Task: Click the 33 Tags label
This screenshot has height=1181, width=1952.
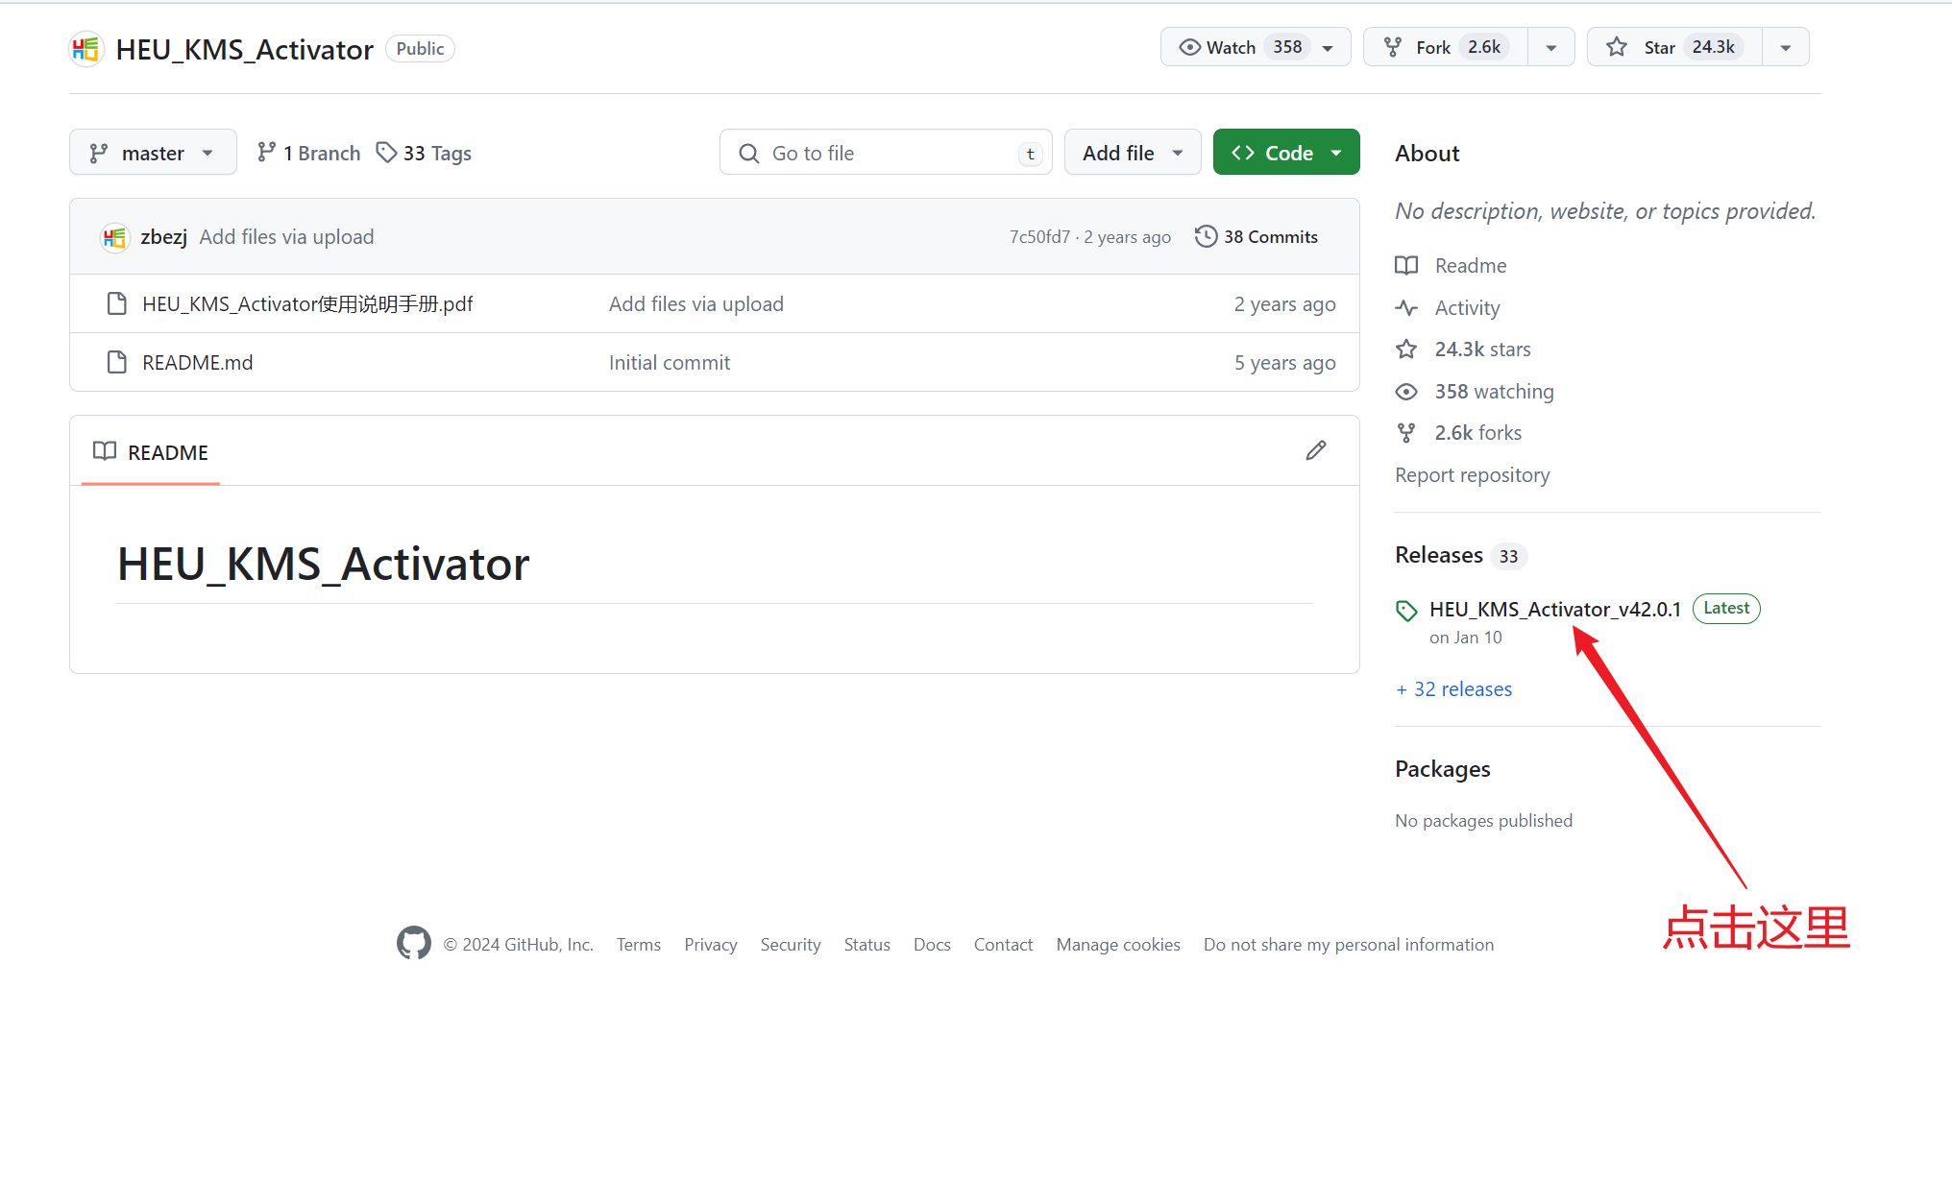Action: [x=435, y=152]
